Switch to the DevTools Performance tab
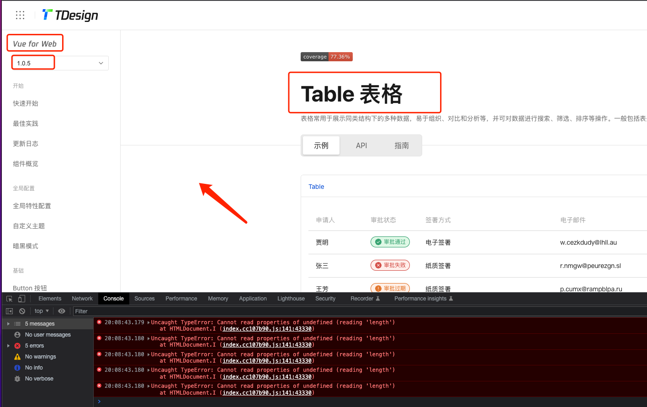 (x=181, y=299)
